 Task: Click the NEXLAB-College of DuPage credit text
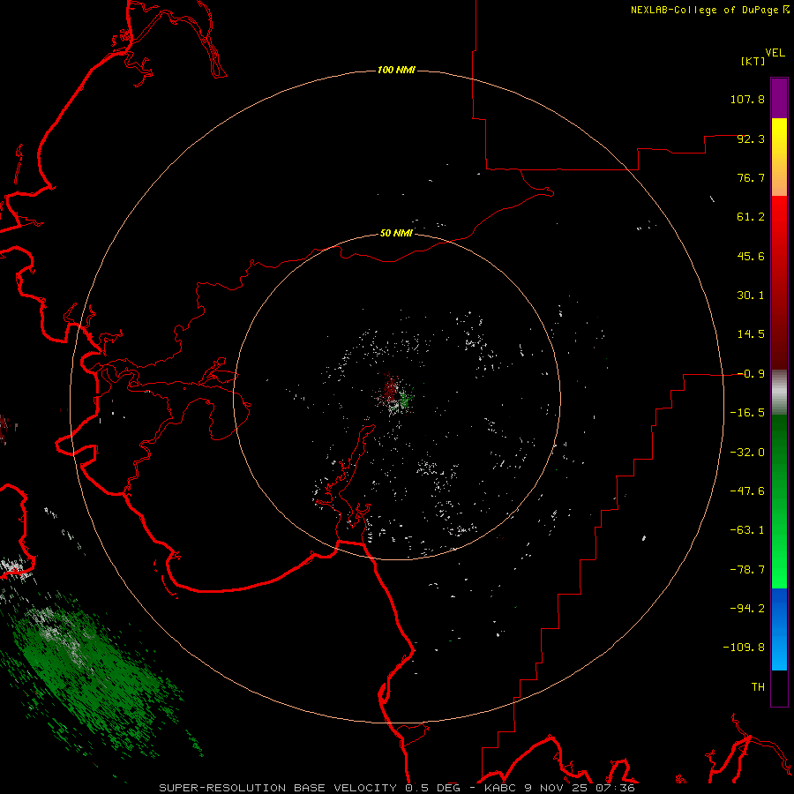click(x=709, y=10)
